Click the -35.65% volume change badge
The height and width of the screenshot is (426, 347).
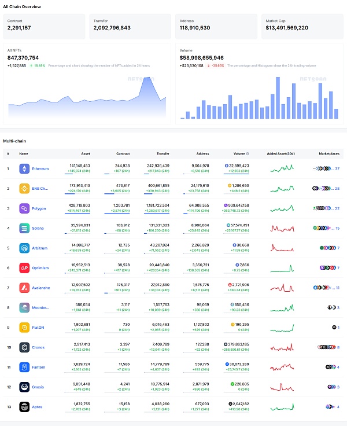(216, 65)
